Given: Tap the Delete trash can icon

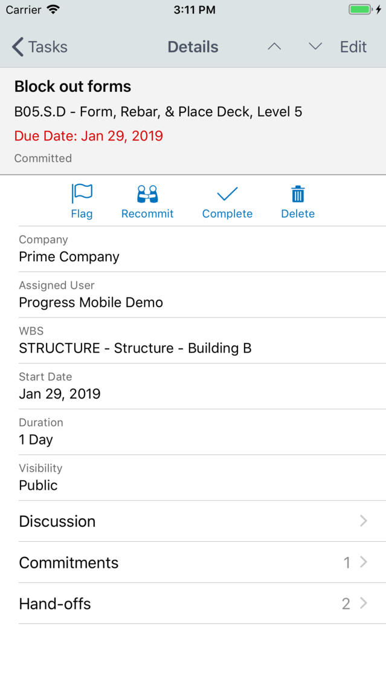Looking at the screenshot, I should coord(298,194).
